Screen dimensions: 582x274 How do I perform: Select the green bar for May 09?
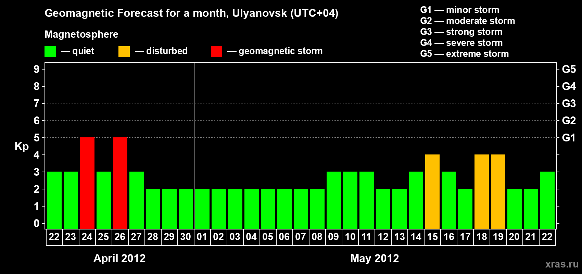click(x=334, y=200)
